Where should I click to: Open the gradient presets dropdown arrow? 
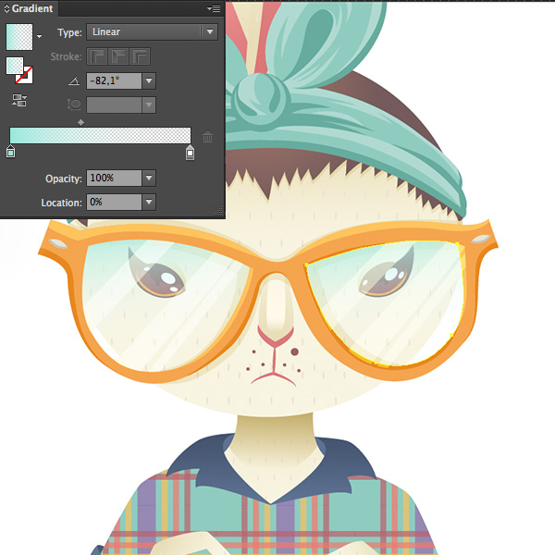[39, 36]
